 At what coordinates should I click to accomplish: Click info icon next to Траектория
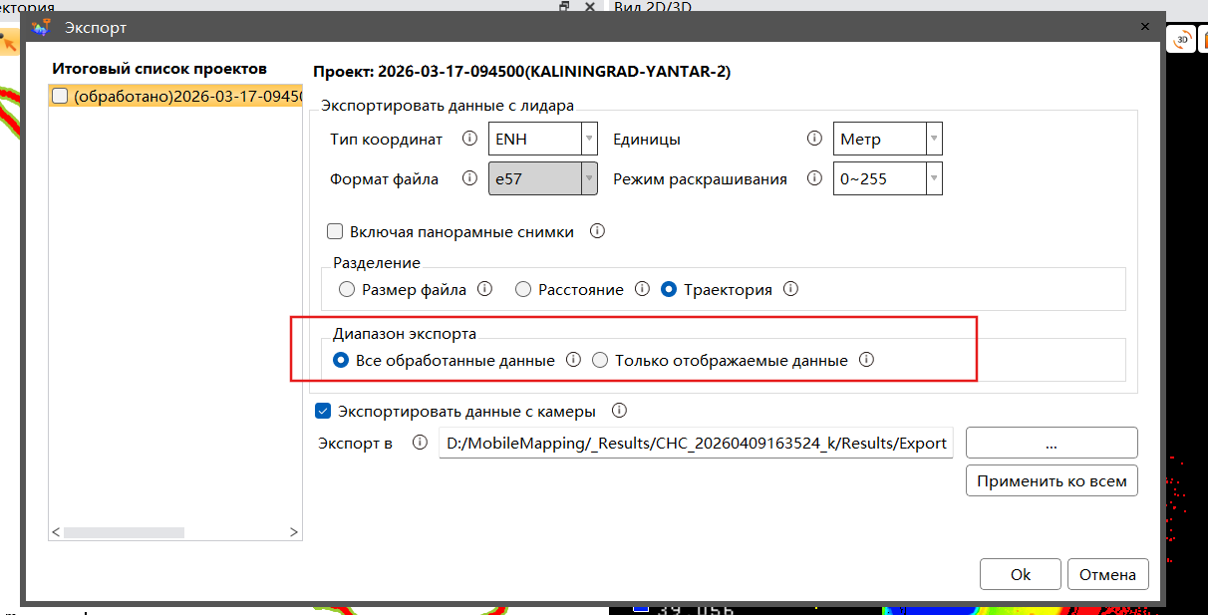pyautogui.click(x=791, y=289)
